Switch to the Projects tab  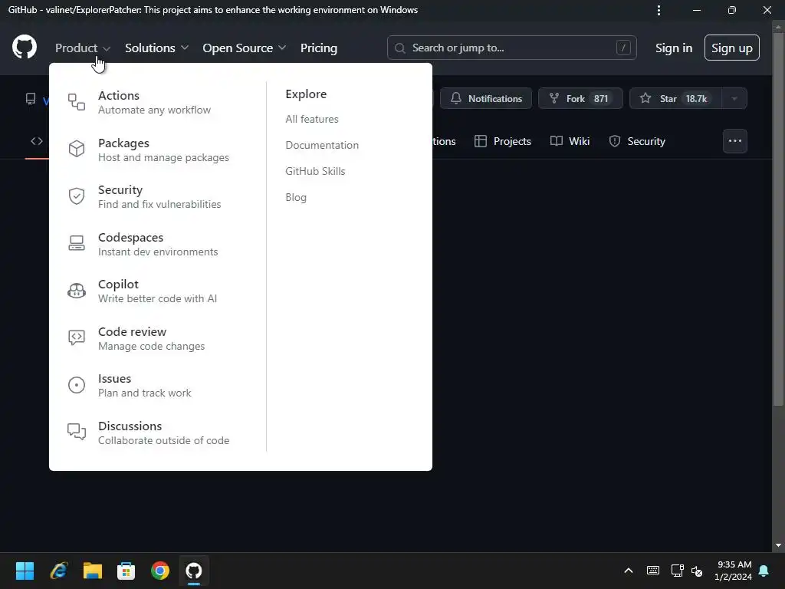click(503, 141)
